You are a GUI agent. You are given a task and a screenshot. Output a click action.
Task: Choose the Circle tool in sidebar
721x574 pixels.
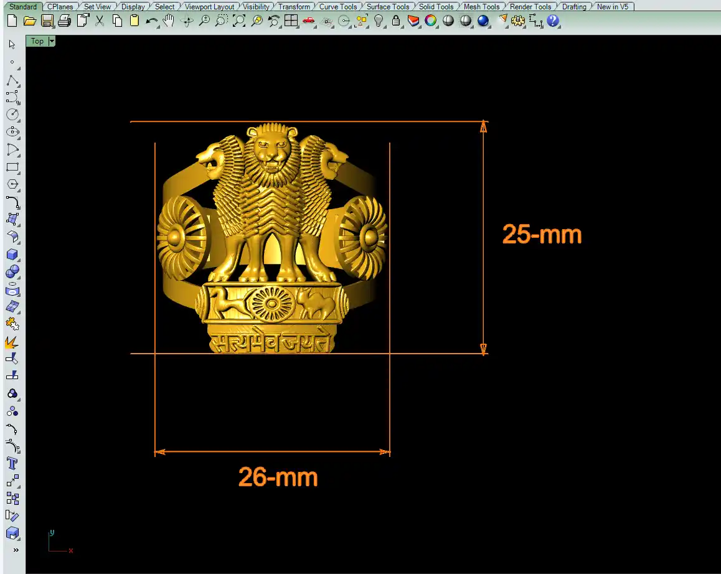tap(12, 115)
